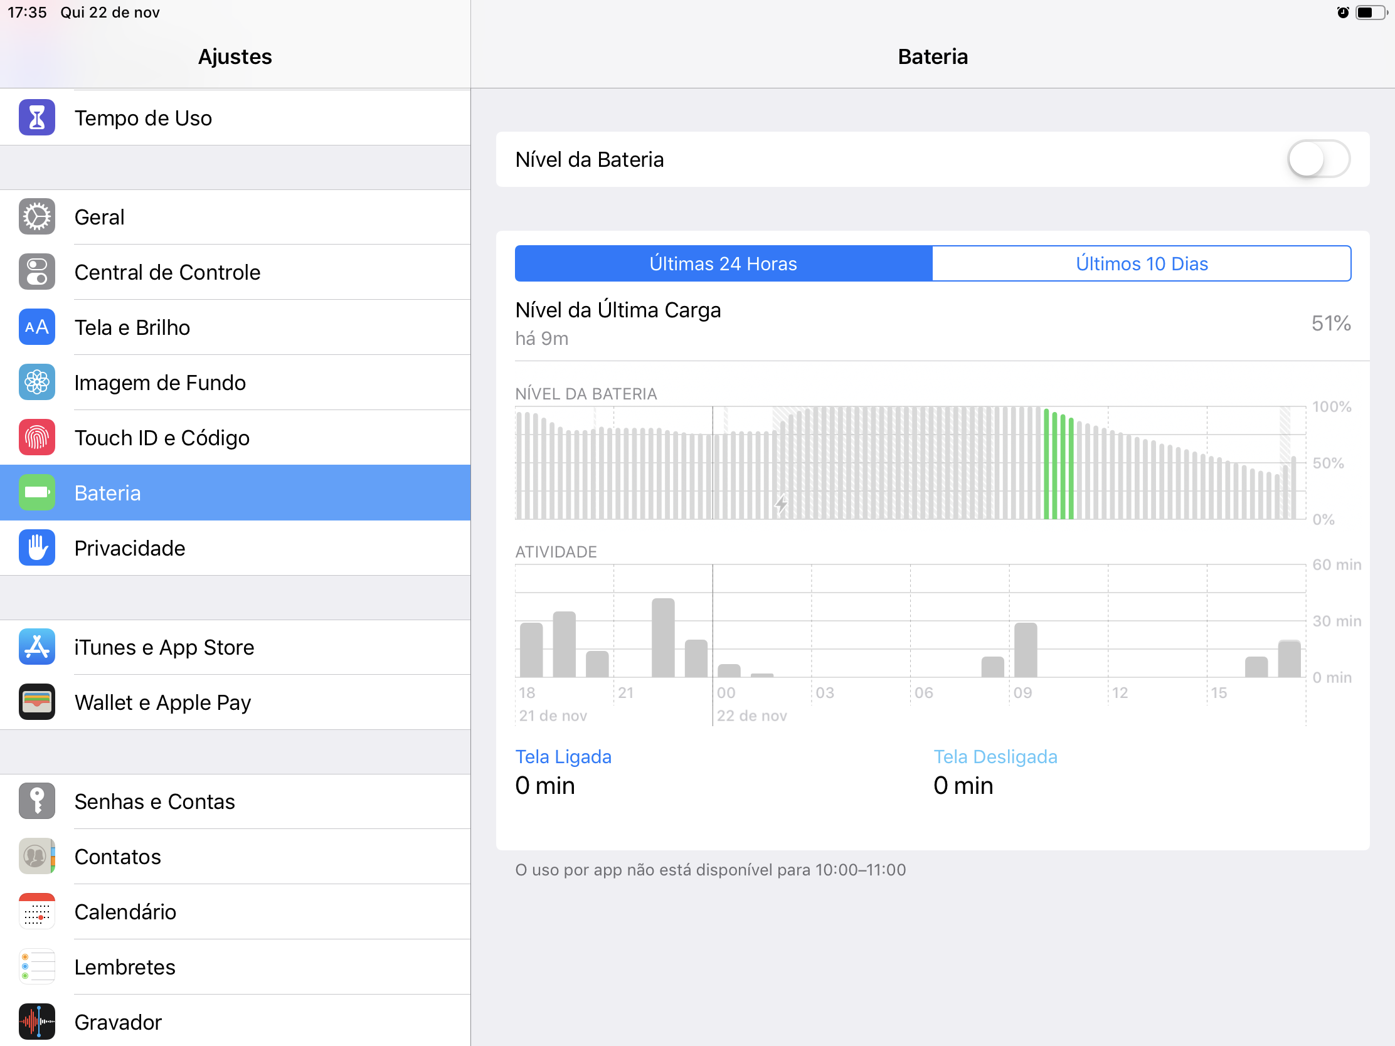Open Privacidade hand icon
Screen dimensions: 1395x1046
point(36,548)
